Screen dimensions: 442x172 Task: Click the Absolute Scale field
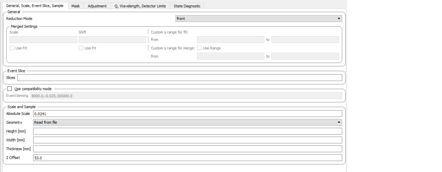pos(187,114)
